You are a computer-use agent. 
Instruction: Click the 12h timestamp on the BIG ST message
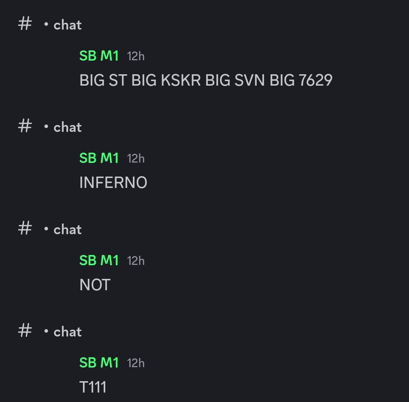[136, 56]
